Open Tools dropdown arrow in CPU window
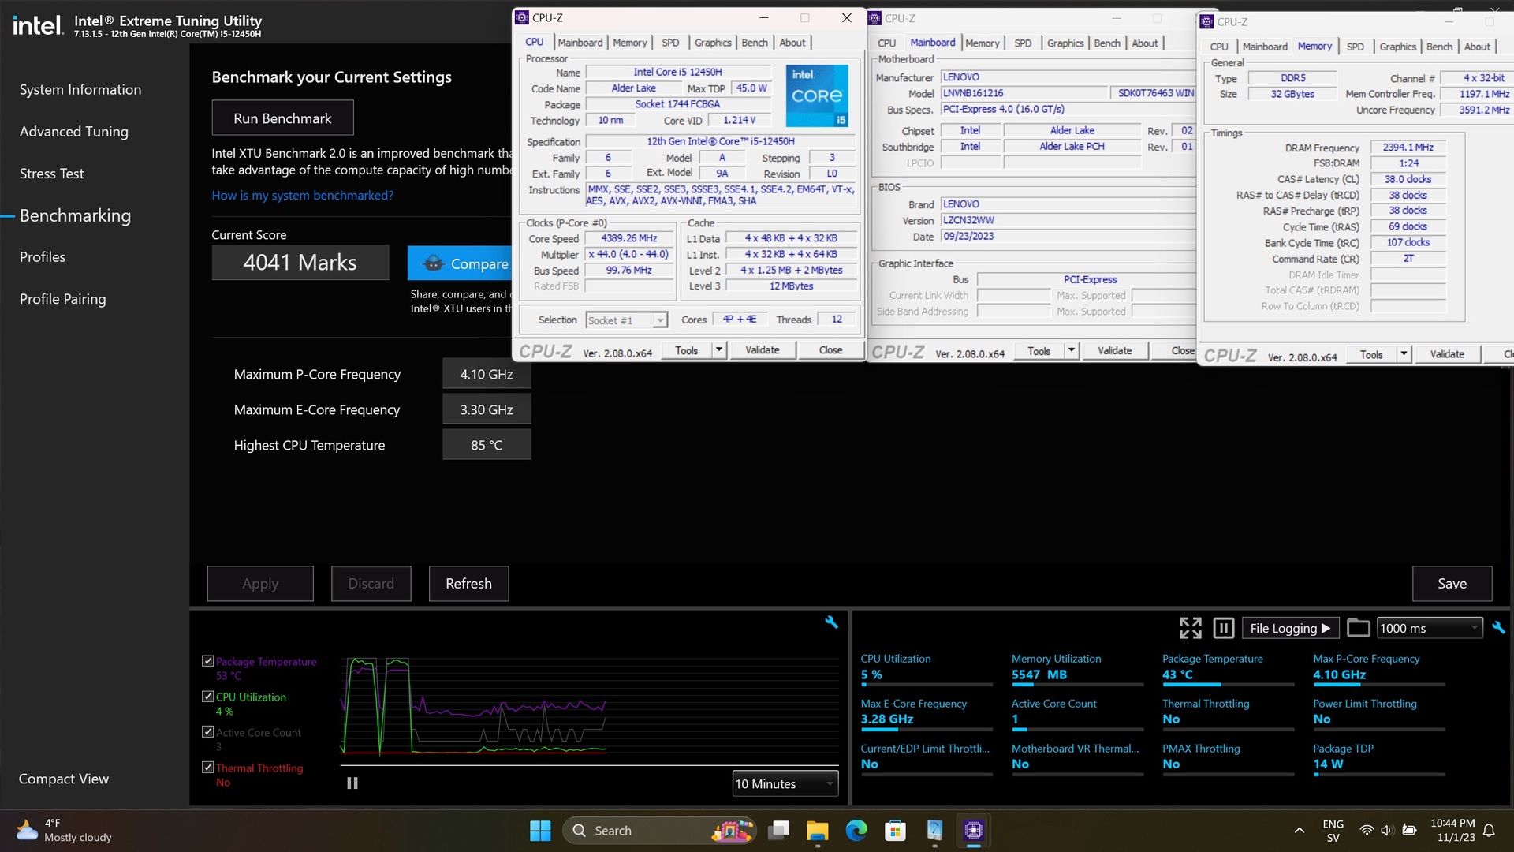 point(718,349)
